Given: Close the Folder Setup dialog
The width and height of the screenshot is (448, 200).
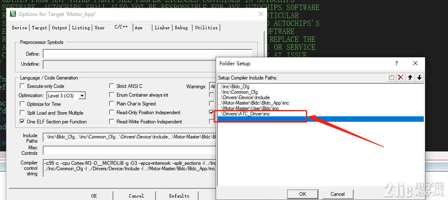Looking at the screenshot, I should click(x=415, y=63).
